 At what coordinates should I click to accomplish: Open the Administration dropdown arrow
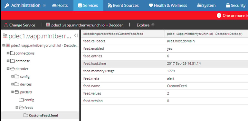44,5
